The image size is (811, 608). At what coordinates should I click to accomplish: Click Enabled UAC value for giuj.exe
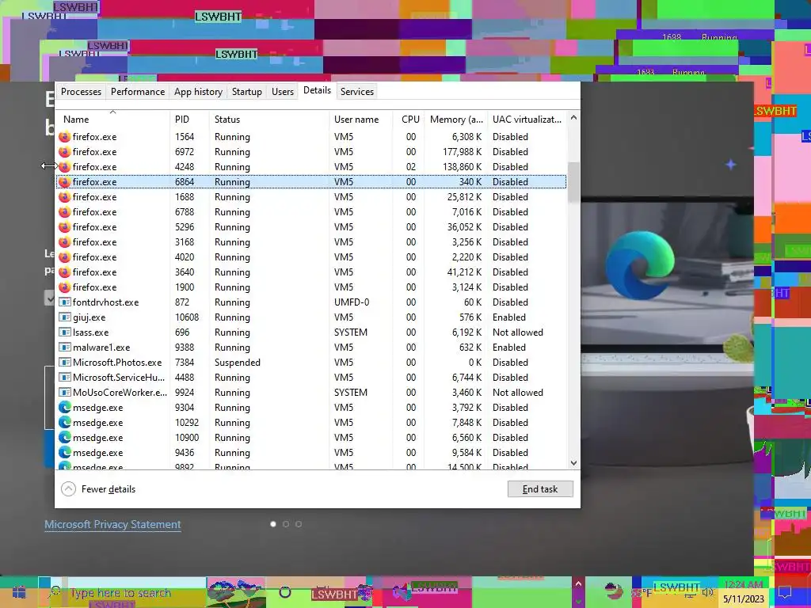coord(509,317)
